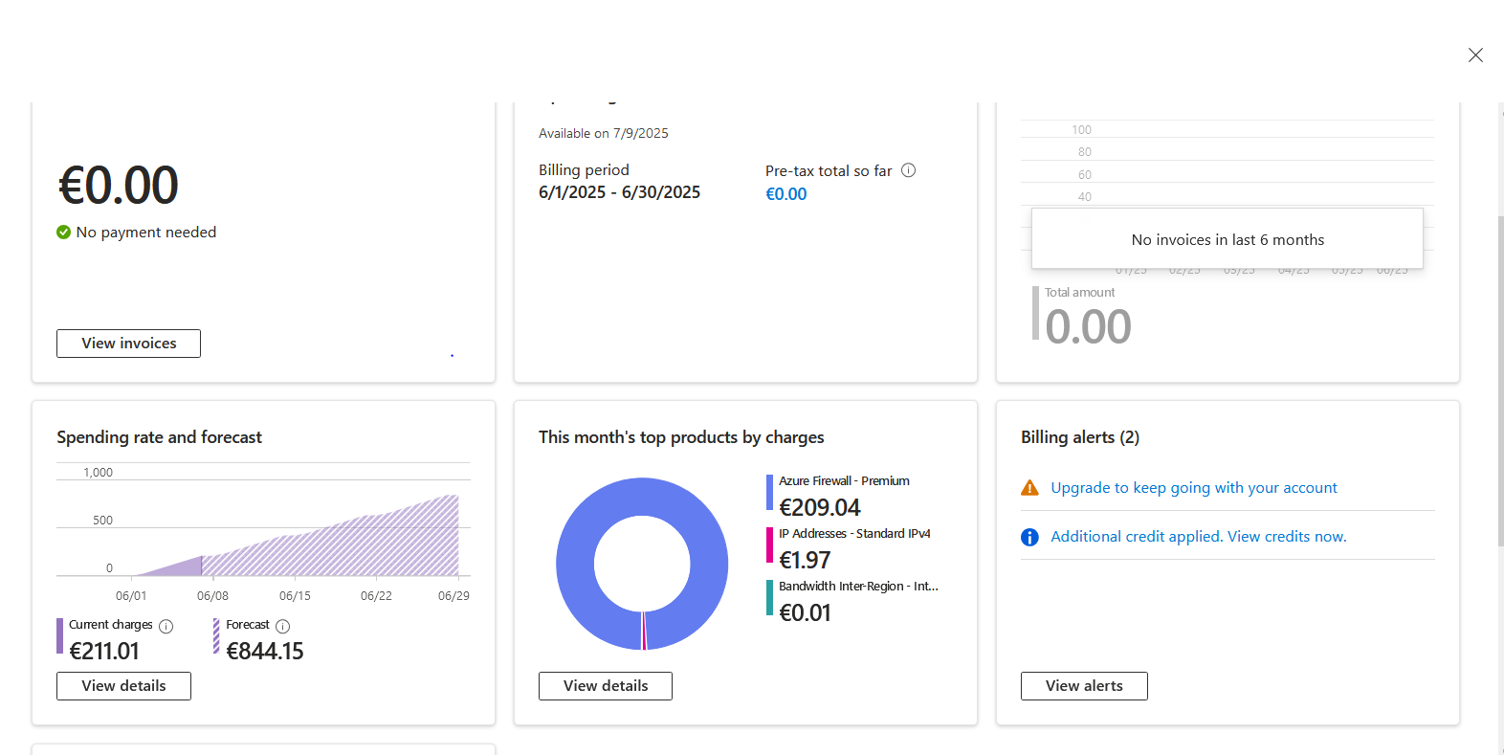Viewport: 1504px width, 755px height.
Task: View details for top products by charges
Action: 606,686
